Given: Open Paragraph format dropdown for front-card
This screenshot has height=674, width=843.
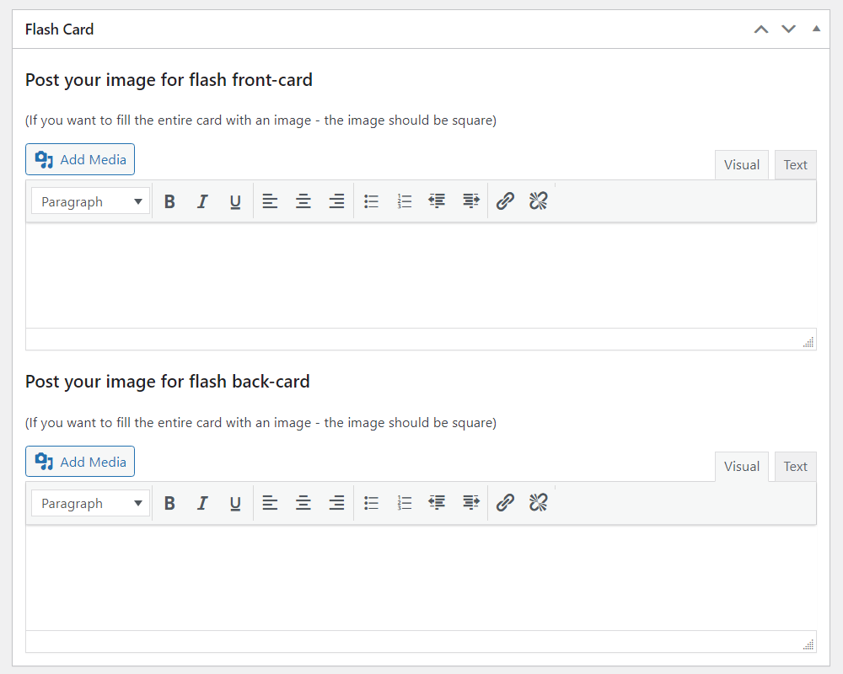Looking at the screenshot, I should coord(90,201).
